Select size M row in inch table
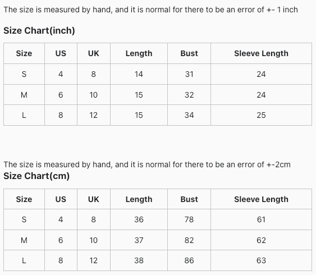This screenshot has width=316, height=275. (158, 95)
